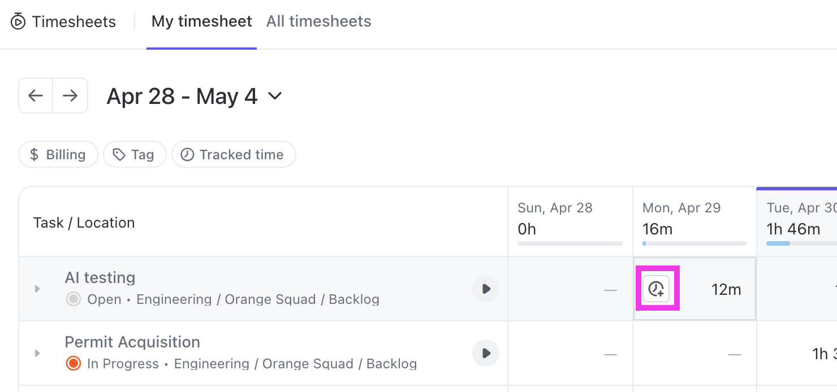Go to next week arrow
Image resolution: width=837 pixels, height=392 pixels.
[70, 95]
